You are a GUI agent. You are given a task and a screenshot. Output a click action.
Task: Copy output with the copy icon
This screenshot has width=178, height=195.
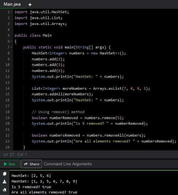point(5,174)
